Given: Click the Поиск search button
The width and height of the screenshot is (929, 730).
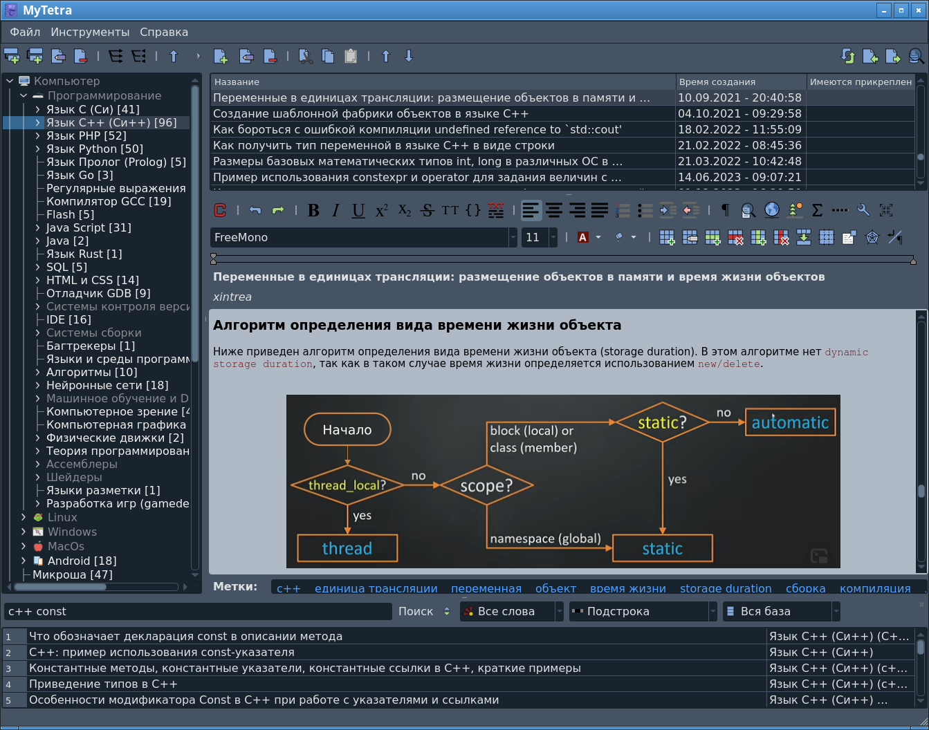Looking at the screenshot, I should tap(416, 611).
